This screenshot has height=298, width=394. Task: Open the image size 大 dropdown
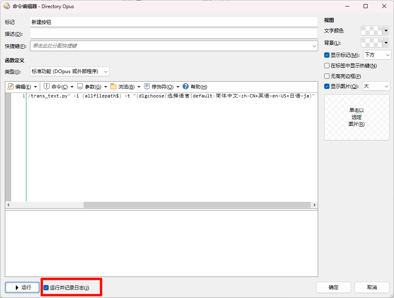point(376,86)
